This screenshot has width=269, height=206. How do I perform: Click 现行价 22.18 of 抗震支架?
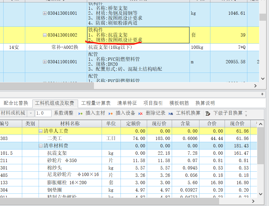point(159,153)
